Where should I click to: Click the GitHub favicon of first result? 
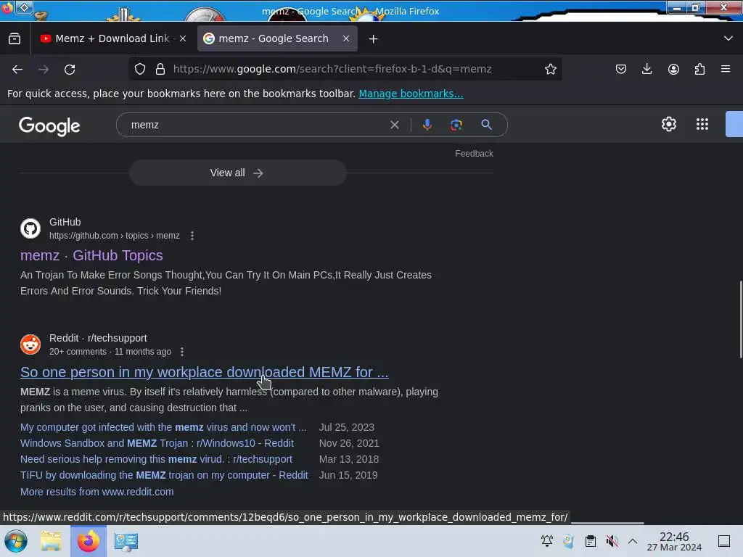click(x=30, y=228)
